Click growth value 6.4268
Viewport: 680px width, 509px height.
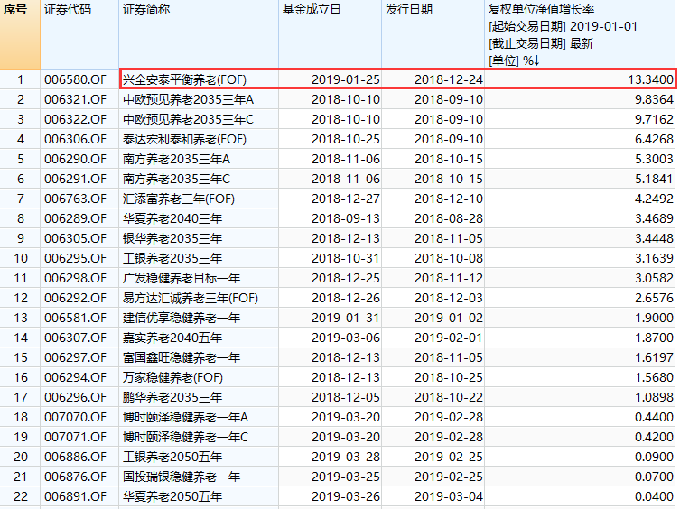pos(654,140)
